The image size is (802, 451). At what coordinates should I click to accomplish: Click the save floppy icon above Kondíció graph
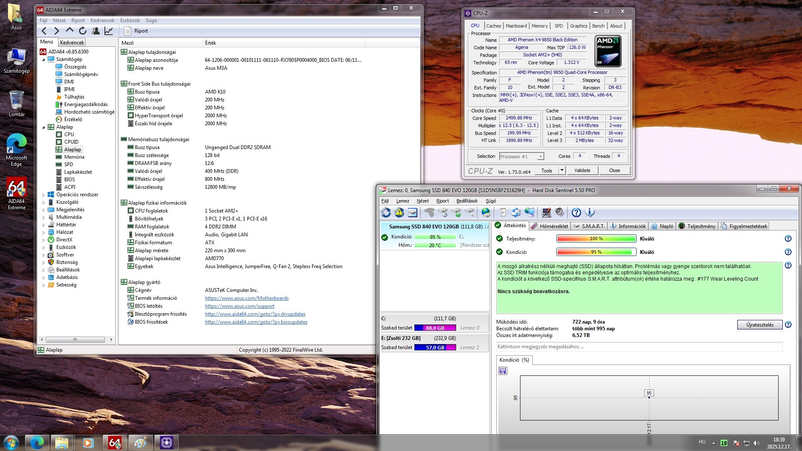tap(503, 371)
